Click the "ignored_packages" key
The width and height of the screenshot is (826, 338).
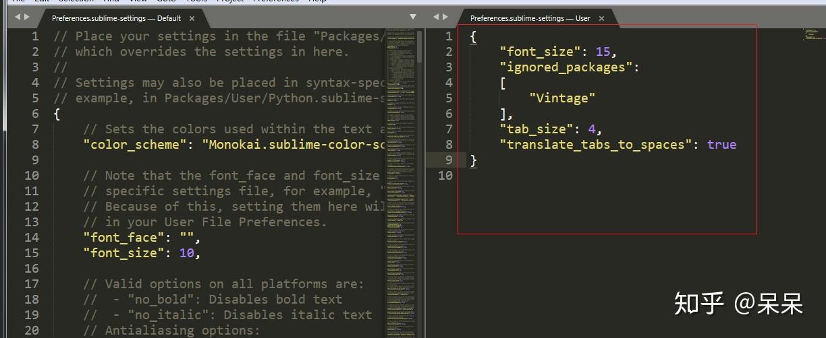click(566, 67)
